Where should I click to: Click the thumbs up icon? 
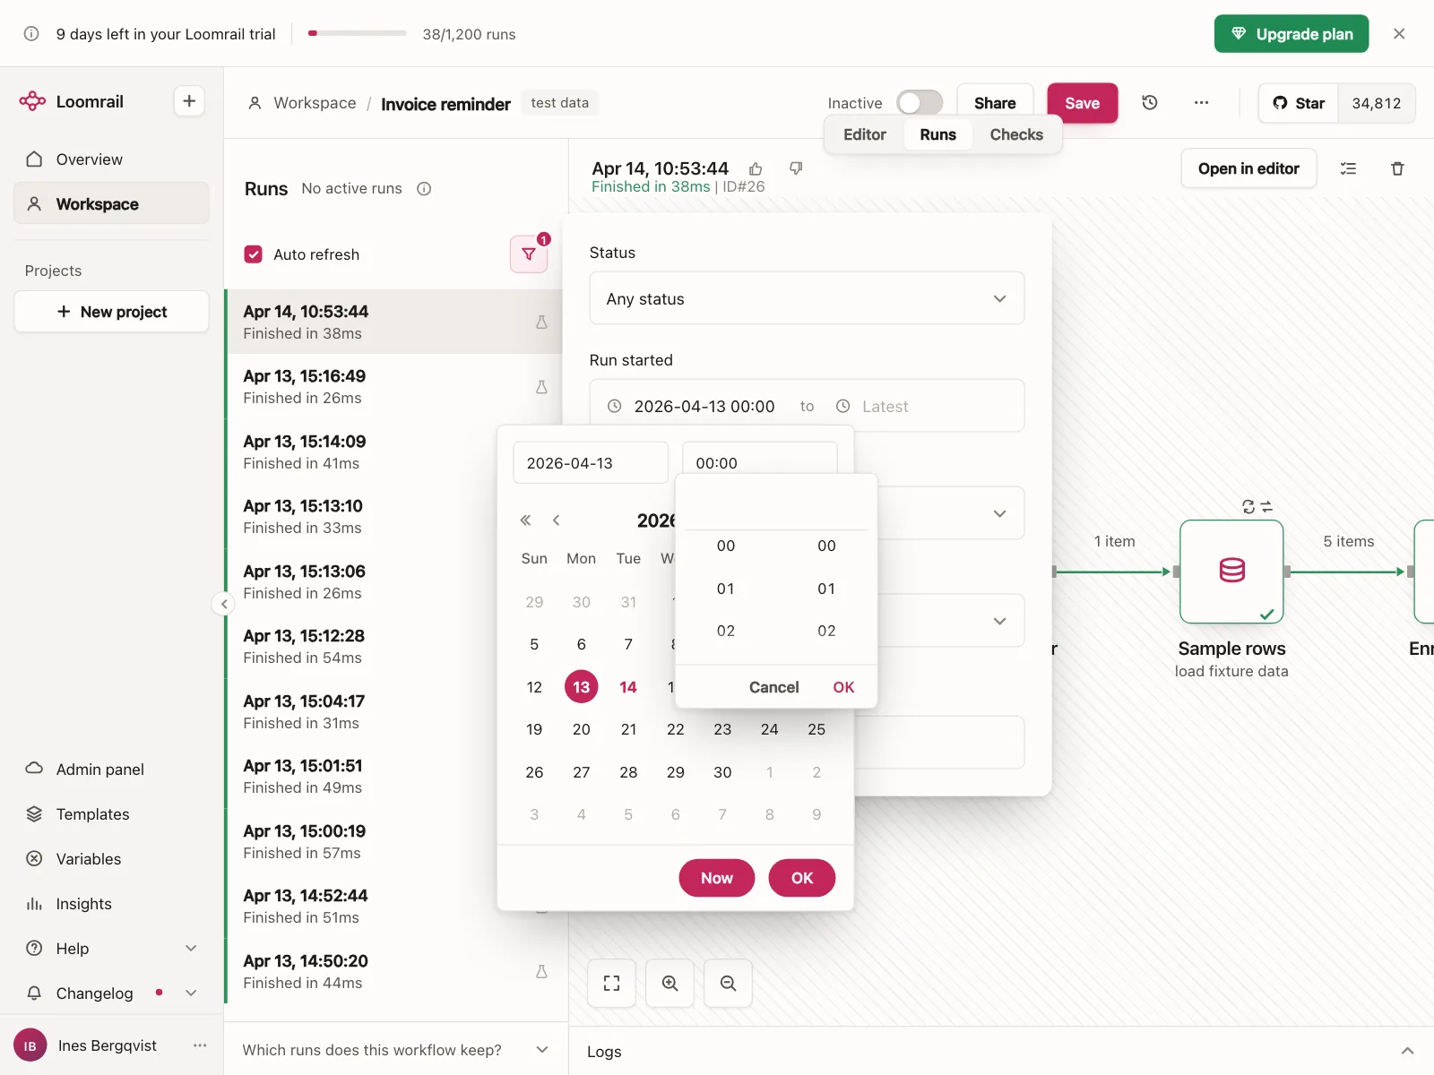[x=756, y=168]
